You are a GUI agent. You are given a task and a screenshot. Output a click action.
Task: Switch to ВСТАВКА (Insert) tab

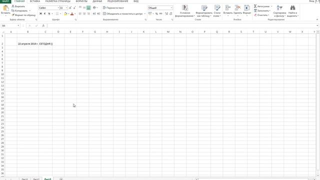tap(35, 1)
